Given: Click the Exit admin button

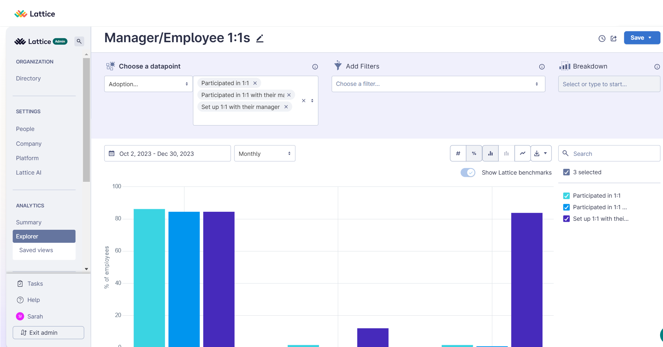Looking at the screenshot, I should (48, 333).
